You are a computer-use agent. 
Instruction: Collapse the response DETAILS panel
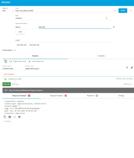(128, 84)
